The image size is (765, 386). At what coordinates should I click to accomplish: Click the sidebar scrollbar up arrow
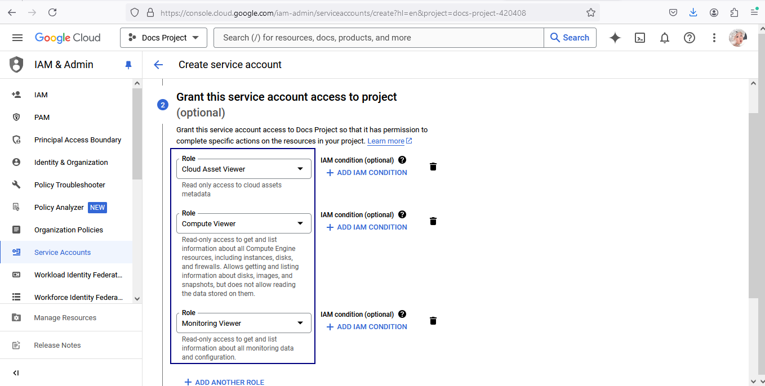click(x=137, y=83)
